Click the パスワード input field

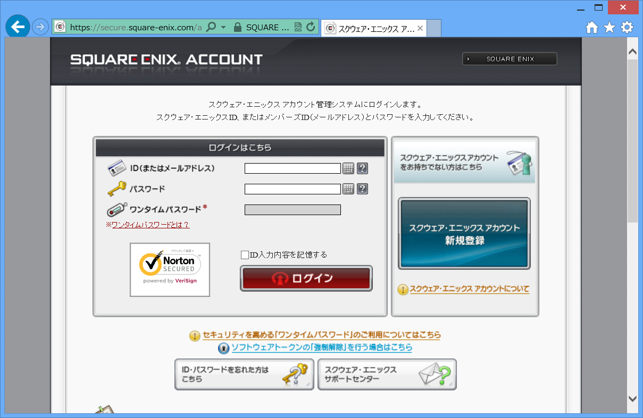pos(293,189)
